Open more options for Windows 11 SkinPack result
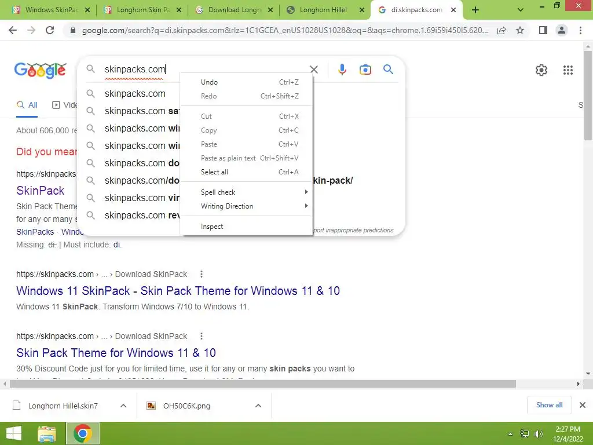 pos(202,274)
